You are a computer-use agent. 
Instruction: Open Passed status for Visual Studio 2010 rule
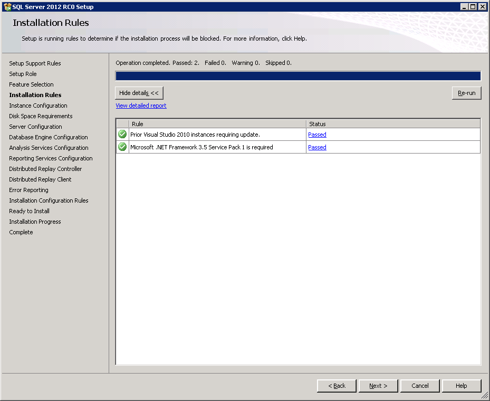click(x=317, y=135)
